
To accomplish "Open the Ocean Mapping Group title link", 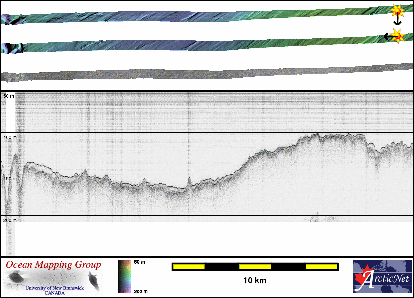I will [53, 265].
